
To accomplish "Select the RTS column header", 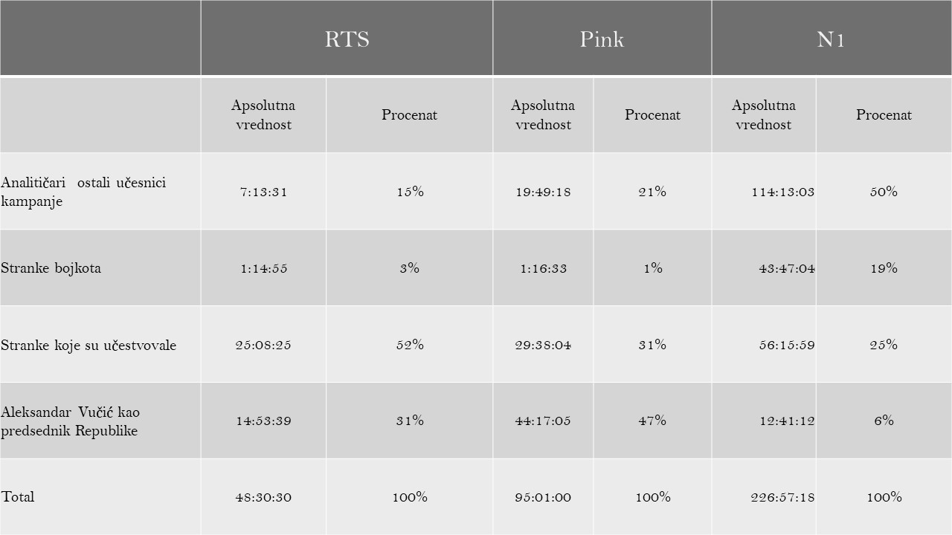I will (347, 38).
